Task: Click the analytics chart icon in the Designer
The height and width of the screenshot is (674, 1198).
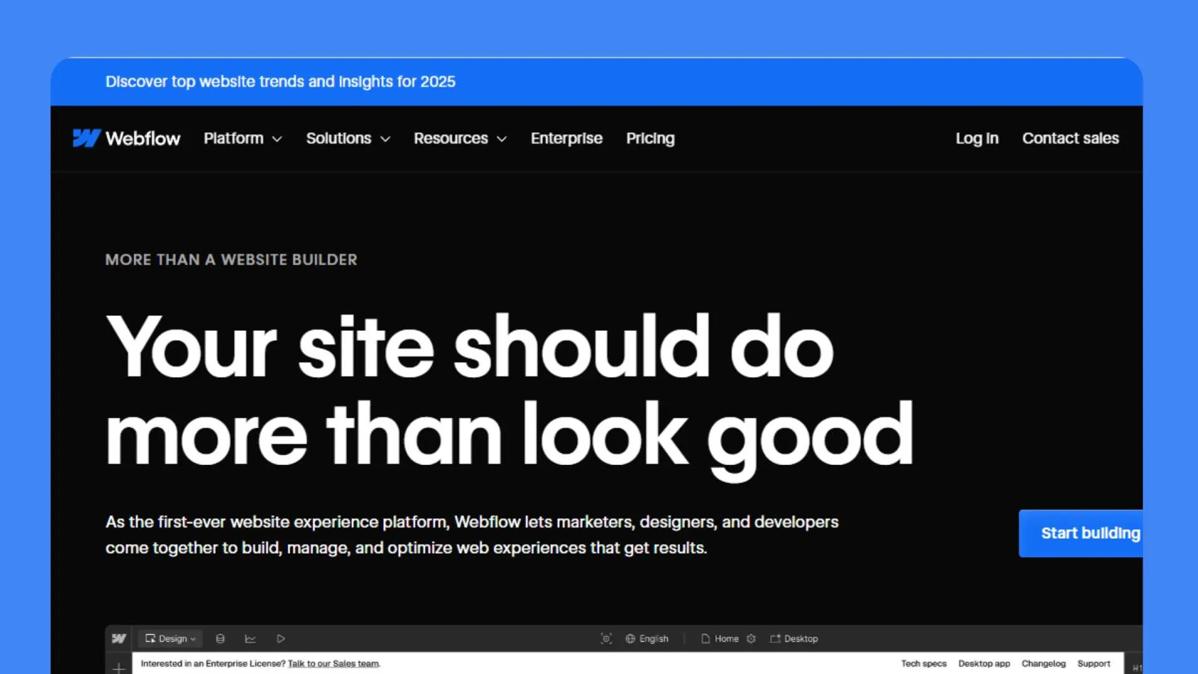Action: pos(250,638)
